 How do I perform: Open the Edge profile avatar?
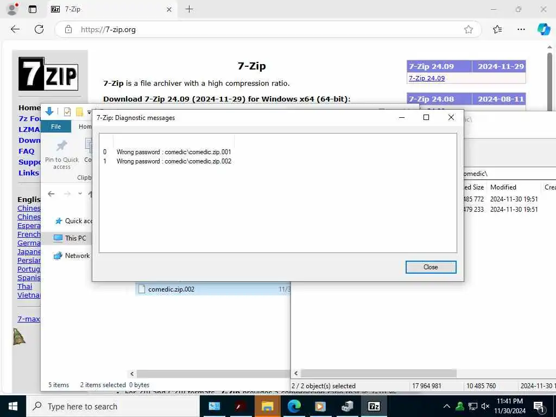pyautogui.click(x=12, y=9)
